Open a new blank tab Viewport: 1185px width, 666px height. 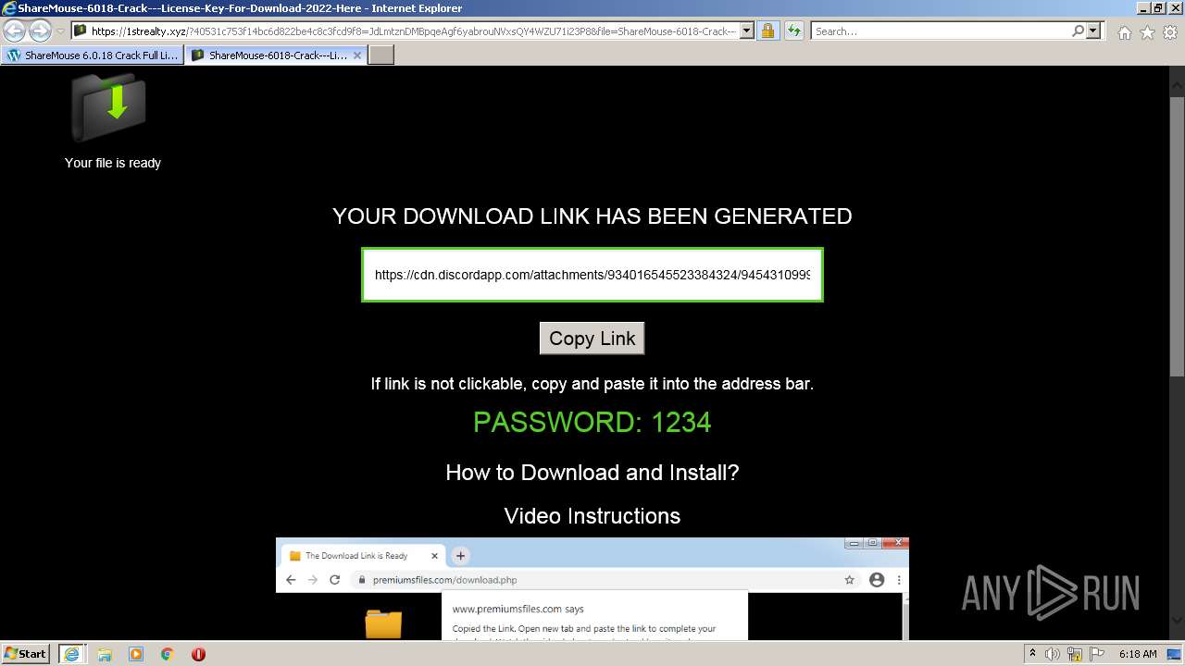pyautogui.click(x=381, y=55)
